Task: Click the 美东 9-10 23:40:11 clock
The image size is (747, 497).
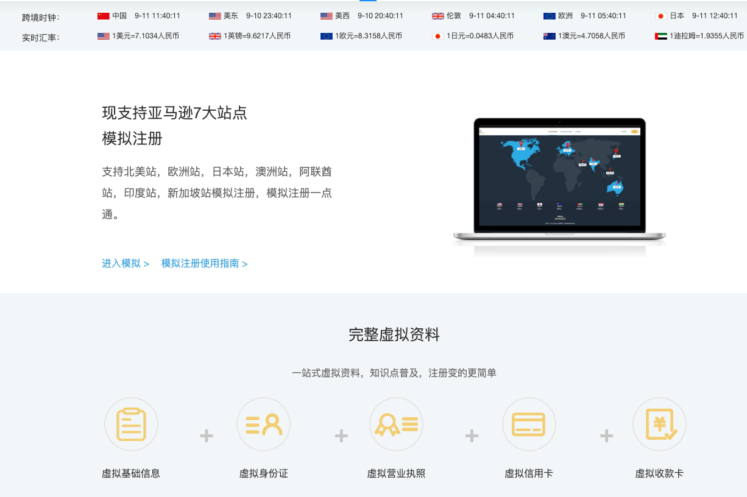Action: coord(258,16)
